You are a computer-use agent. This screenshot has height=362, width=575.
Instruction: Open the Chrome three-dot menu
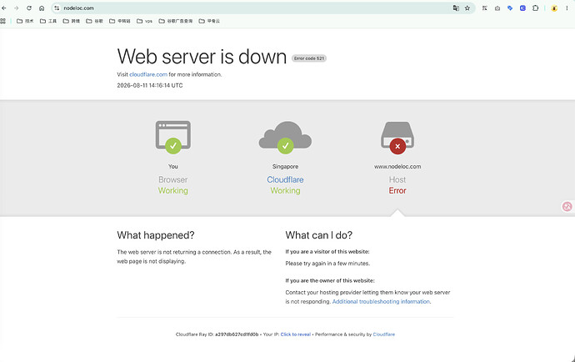[567, 8]
